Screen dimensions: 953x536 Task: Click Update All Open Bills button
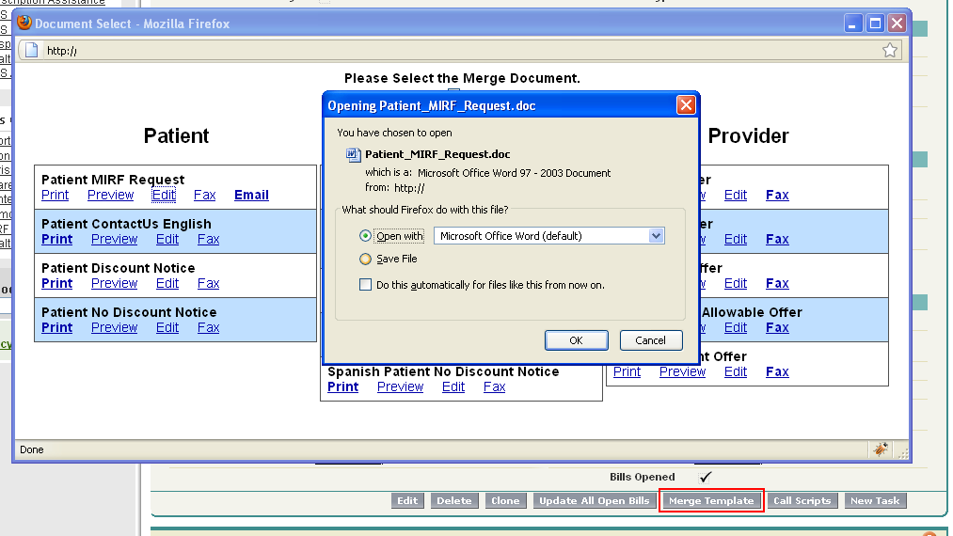pos(595,501)
